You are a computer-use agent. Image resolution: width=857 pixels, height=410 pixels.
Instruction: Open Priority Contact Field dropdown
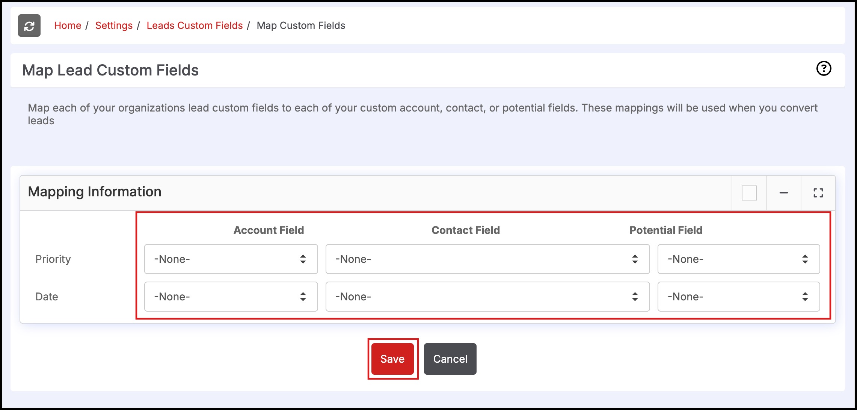point(487,259)
